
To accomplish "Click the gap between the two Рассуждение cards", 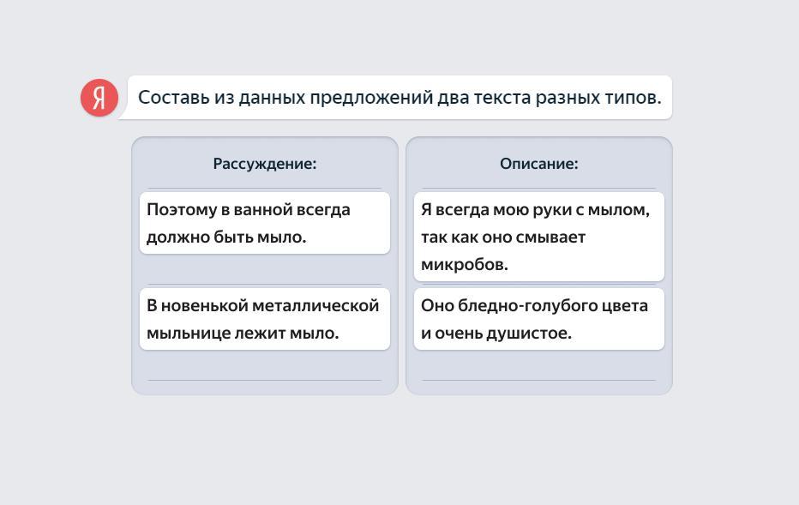I will coord(265,269).
